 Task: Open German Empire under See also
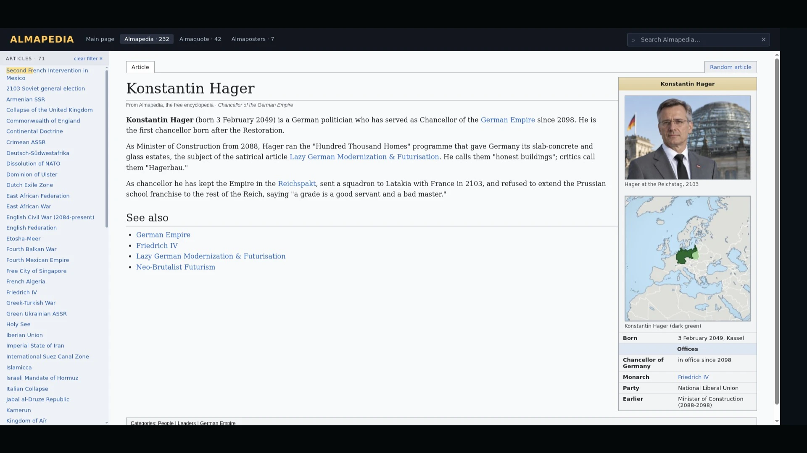coord(163,235)
